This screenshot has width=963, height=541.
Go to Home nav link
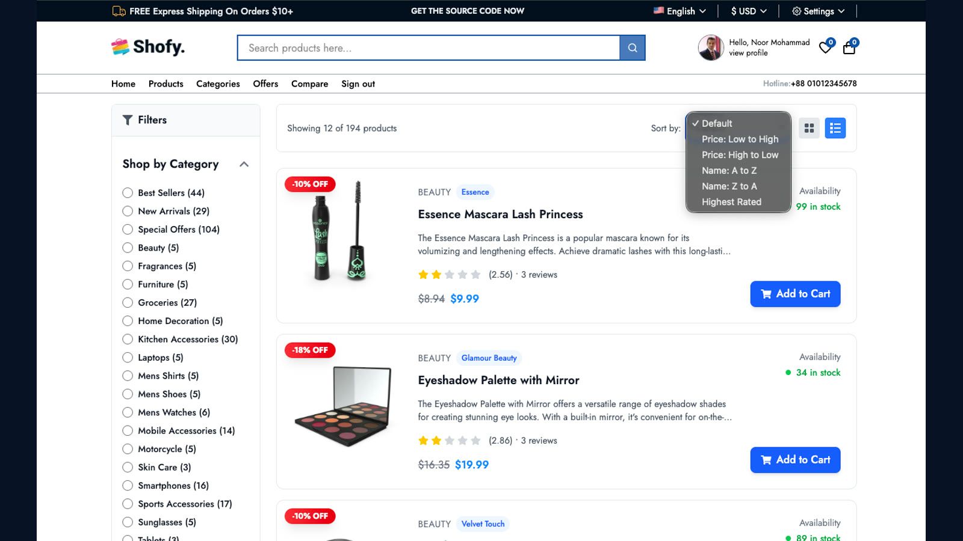pyautogui.click(x=123, y=84)
